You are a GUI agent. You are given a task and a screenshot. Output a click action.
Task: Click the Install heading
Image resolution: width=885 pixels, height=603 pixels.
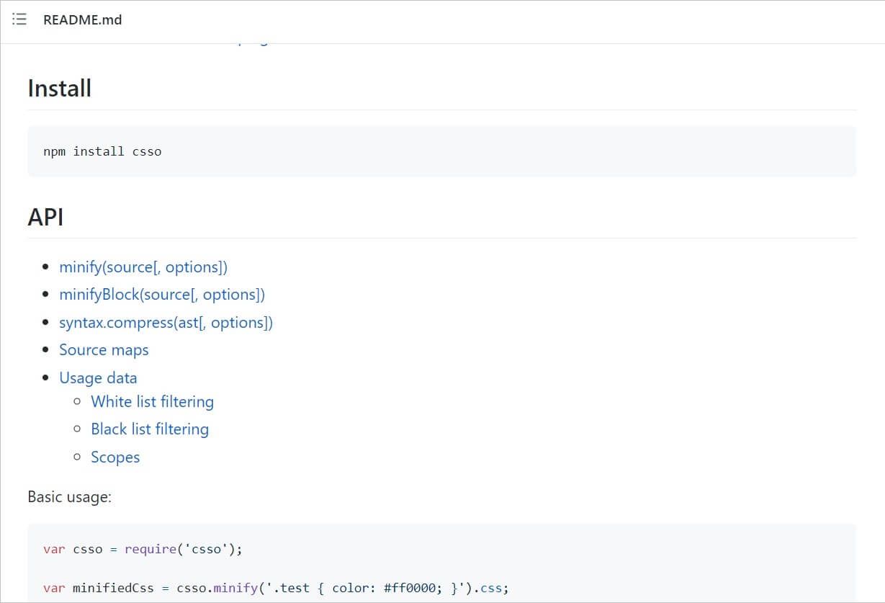pyautogui.click(x=60, y=89)
